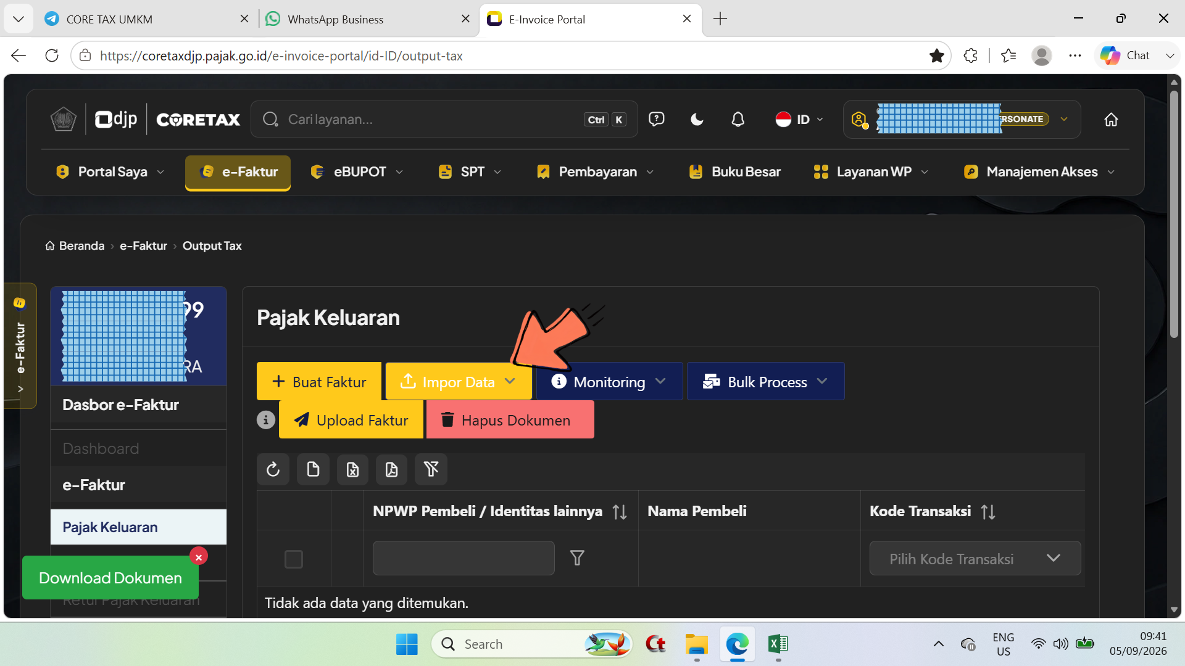Click the NPWP Pembeli filter funnel icon
1185x666 pixels.
[577, 558]
